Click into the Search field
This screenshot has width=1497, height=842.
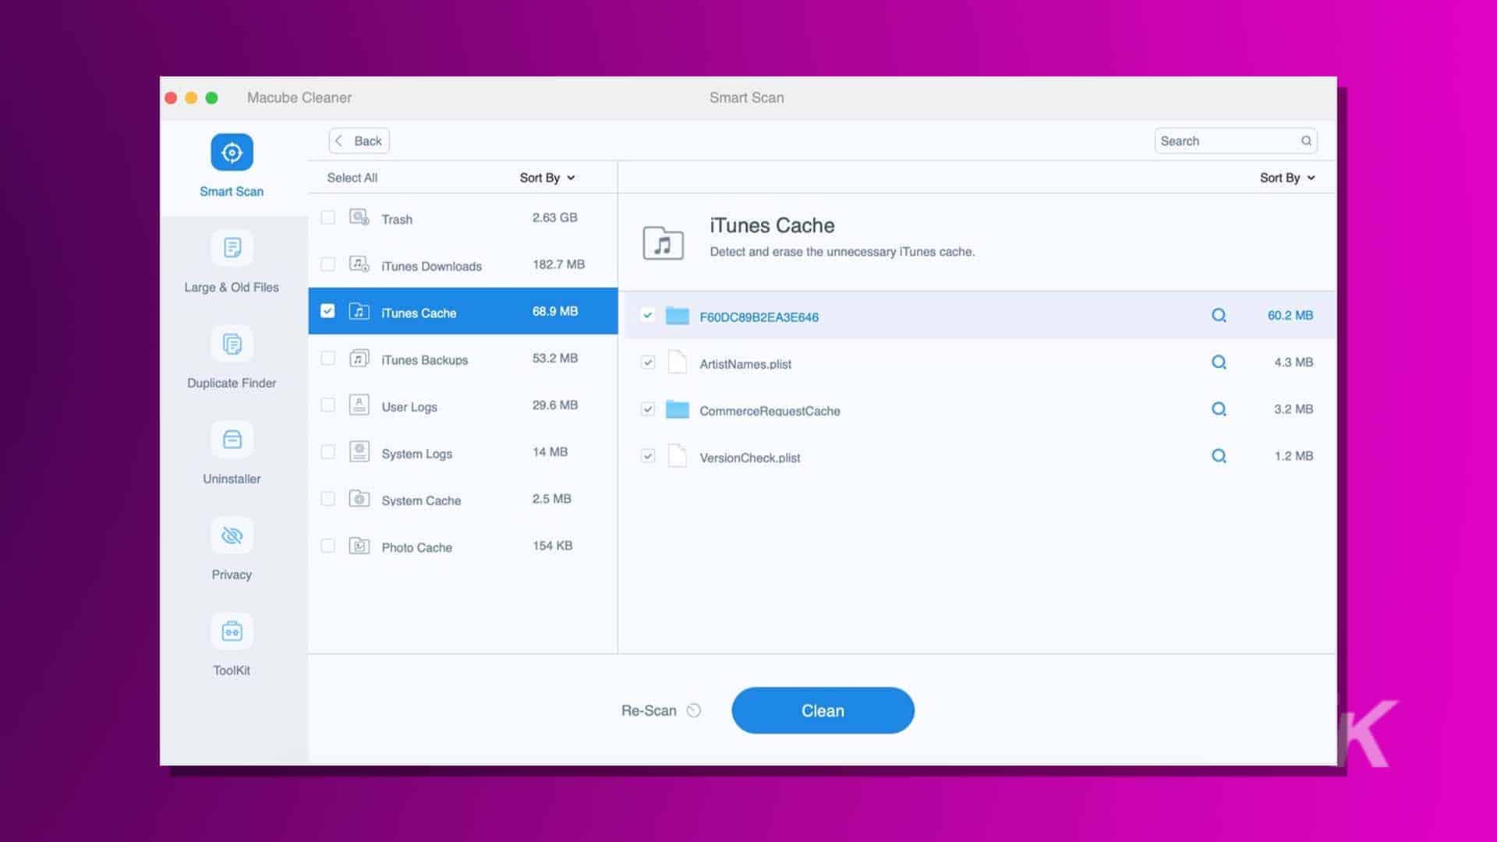point(1236,141)
